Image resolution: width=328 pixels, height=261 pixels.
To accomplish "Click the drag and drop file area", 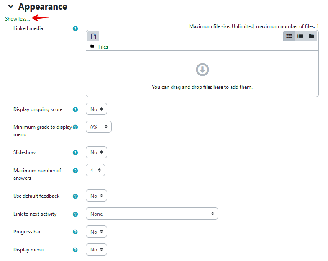I will point(202,74).
